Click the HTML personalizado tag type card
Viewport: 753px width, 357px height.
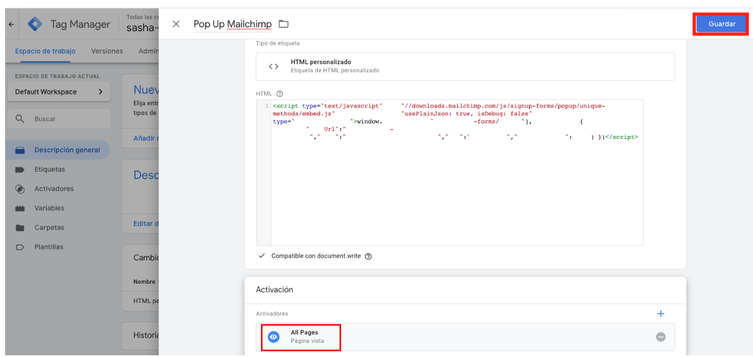pos(465,67)
